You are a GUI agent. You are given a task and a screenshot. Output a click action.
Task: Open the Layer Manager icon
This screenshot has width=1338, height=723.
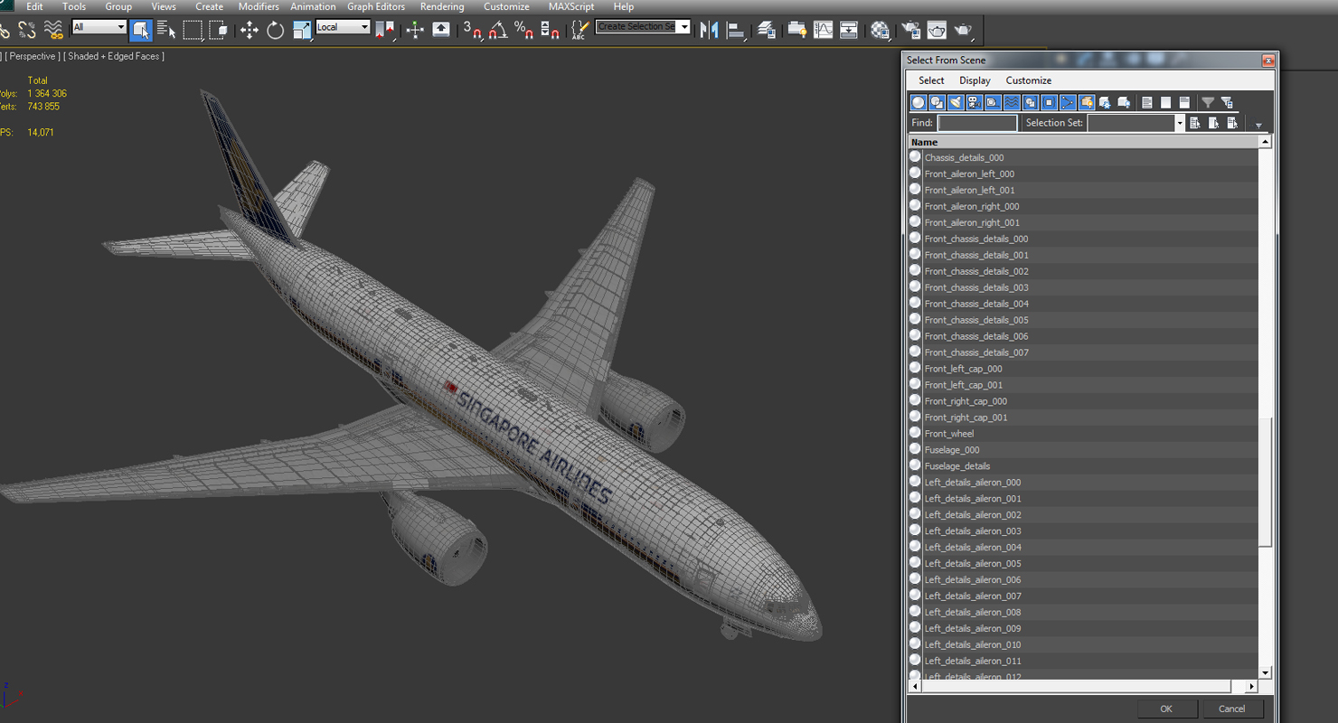point(767,30)
